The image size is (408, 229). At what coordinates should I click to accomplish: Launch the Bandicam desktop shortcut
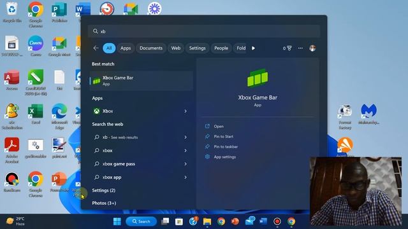(11, 181)
